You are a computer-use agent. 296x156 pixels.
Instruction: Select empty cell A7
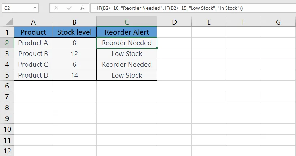(x=33, y=97)
